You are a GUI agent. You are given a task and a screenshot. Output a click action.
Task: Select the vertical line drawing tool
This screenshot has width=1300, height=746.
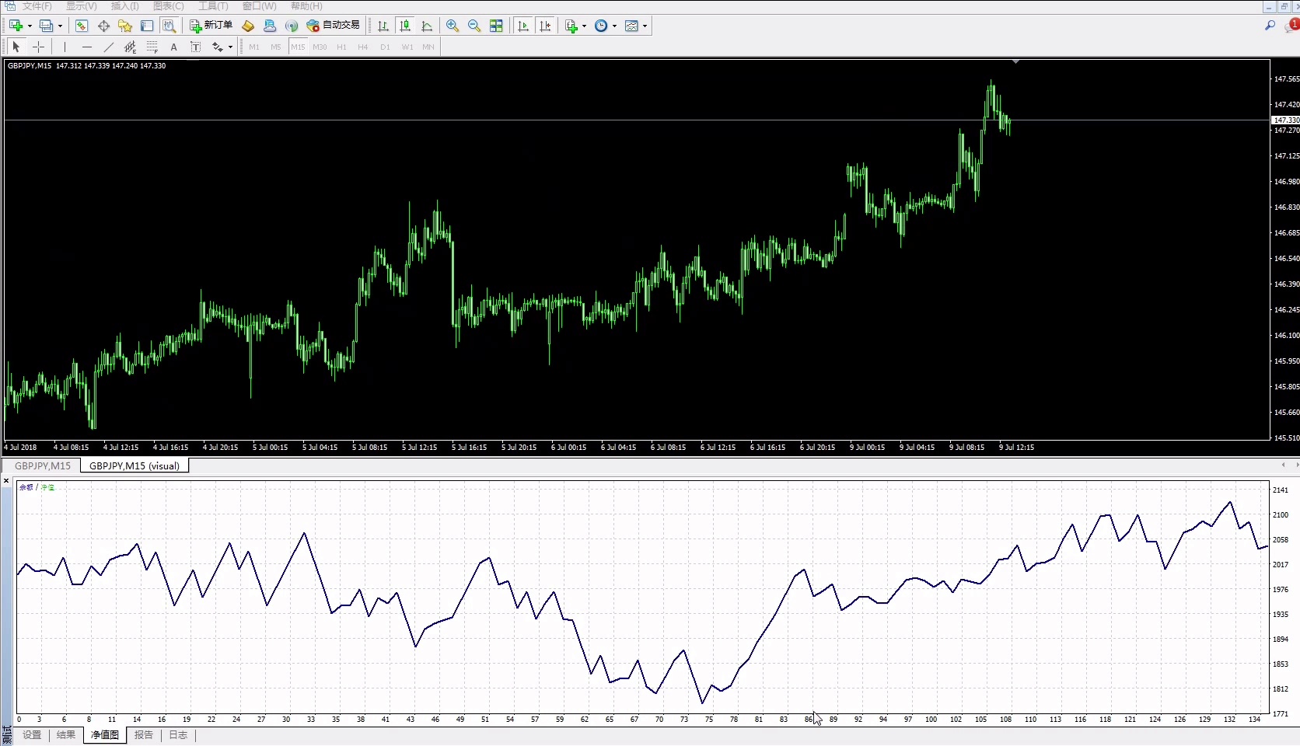coord(65,47)
